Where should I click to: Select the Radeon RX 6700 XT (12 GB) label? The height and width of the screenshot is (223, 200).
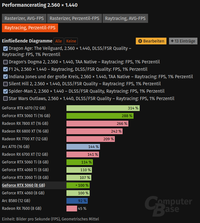25,154
